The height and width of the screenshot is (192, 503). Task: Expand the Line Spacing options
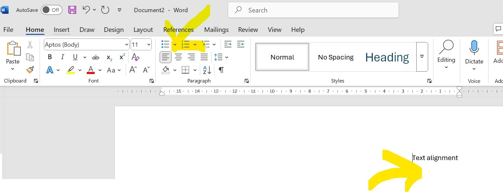pos(226,57)
